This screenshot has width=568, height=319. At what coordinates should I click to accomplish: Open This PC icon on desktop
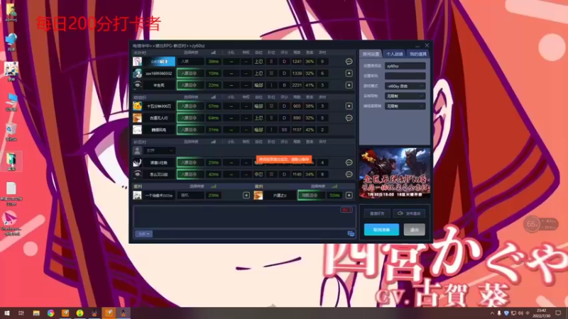(x=11, y=102)
